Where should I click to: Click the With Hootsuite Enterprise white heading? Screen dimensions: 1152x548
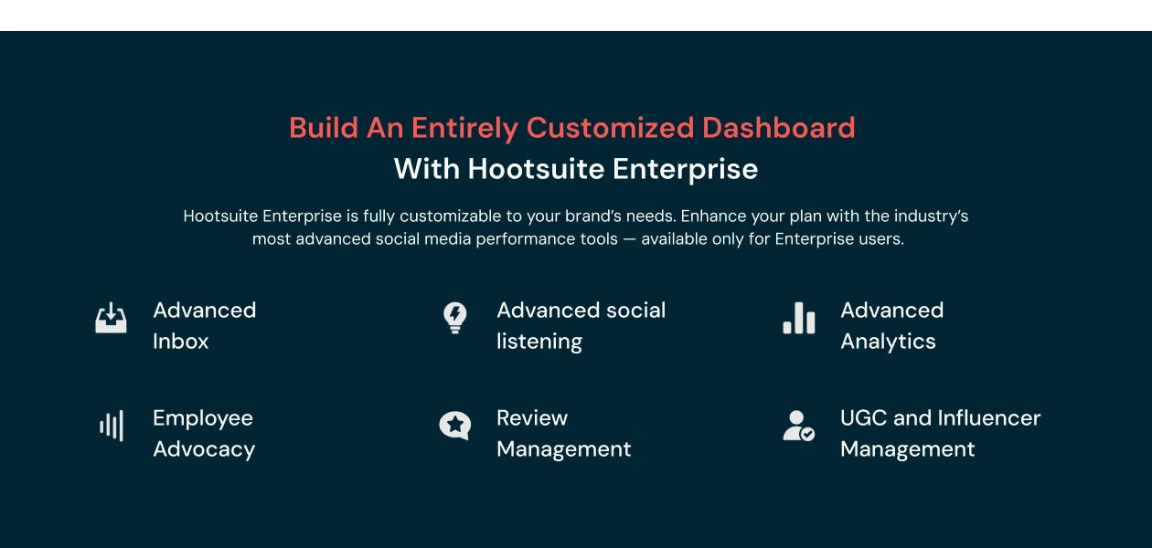pyautogui.click(x=576, y=169)
